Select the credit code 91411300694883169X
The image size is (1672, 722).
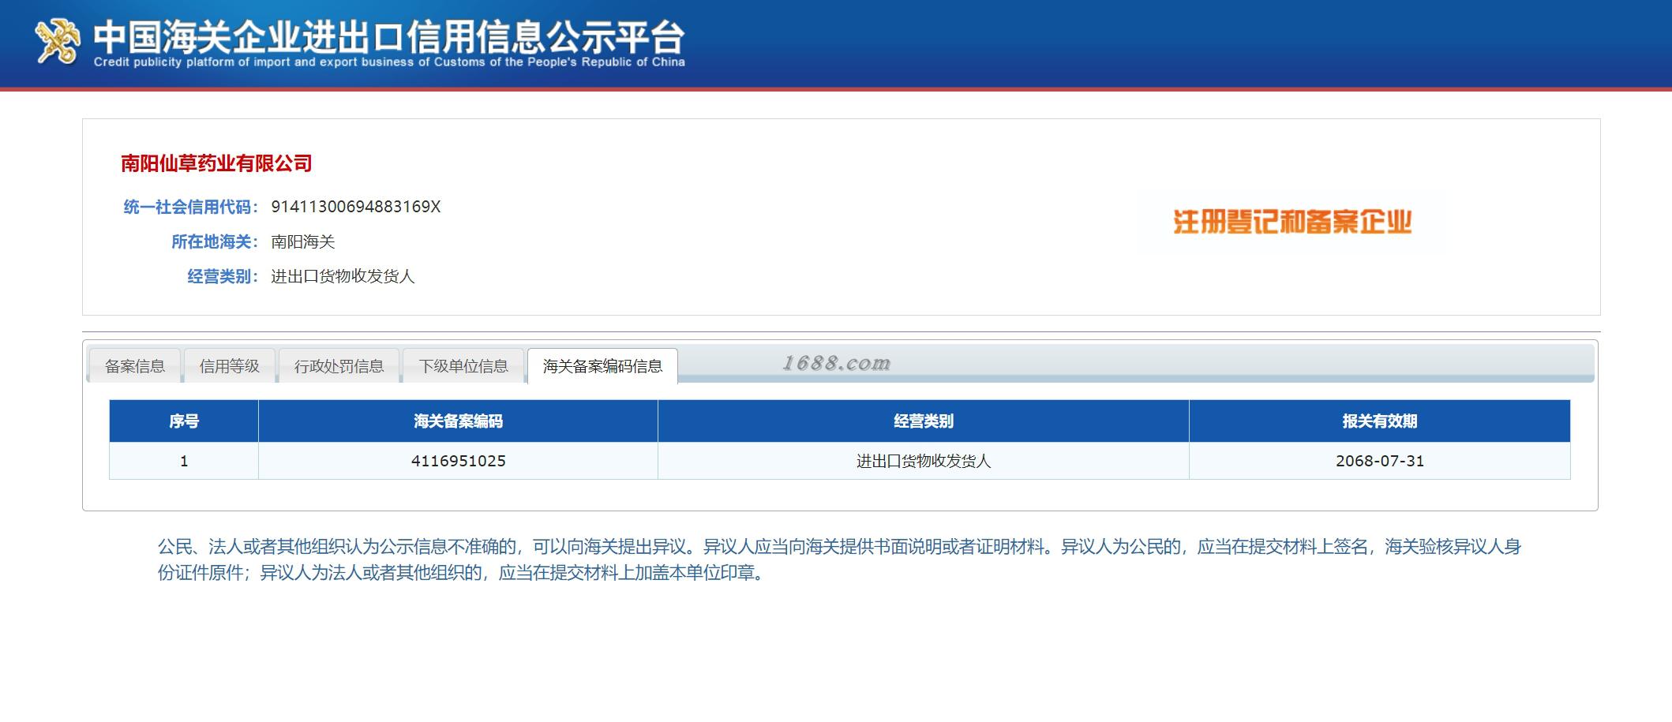356,207
